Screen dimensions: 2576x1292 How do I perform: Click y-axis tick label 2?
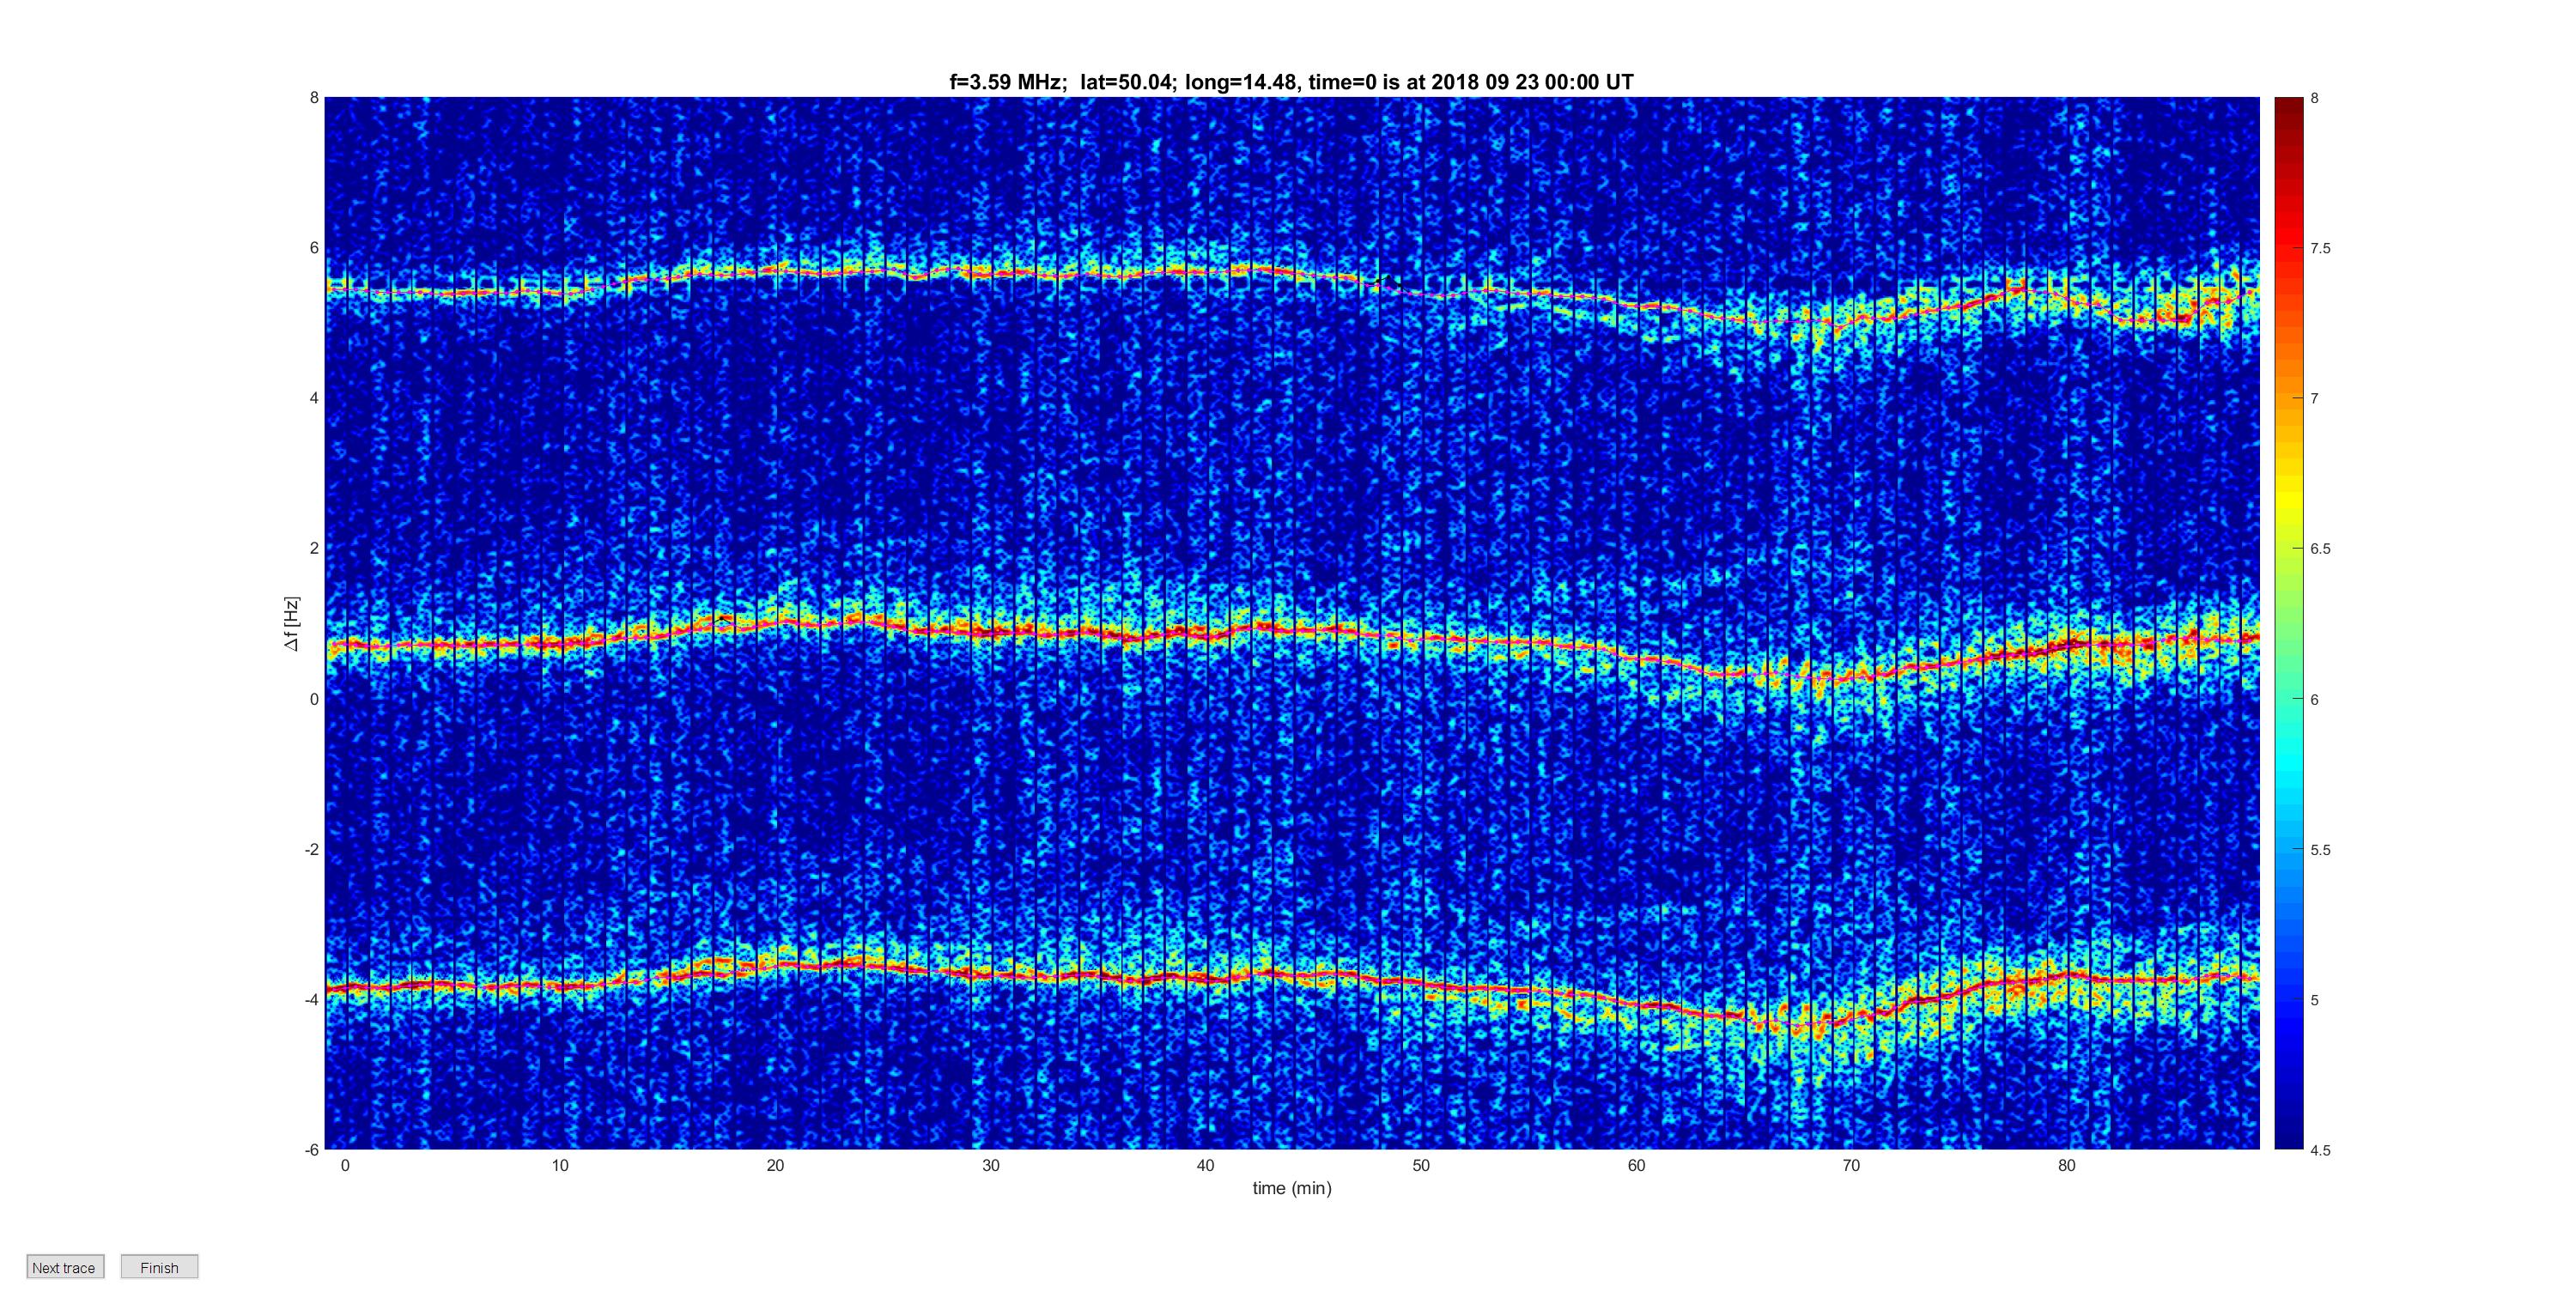click(x=314, y=548)
